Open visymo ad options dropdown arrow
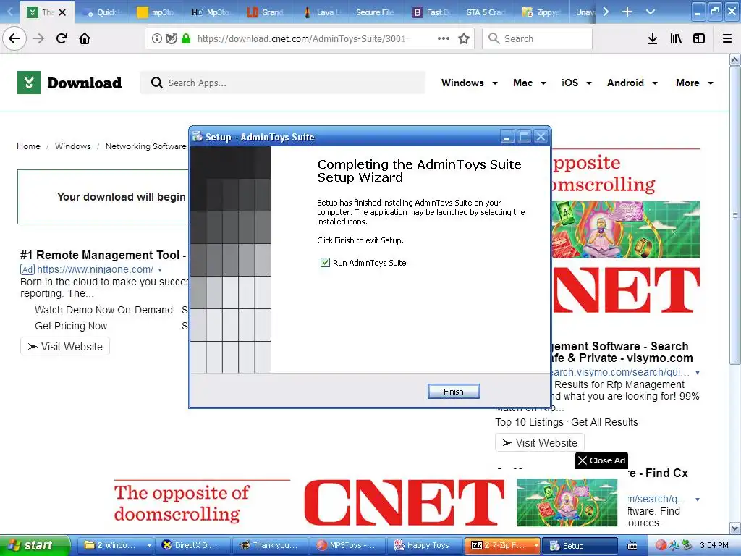This screenshot has height=556, width=741. click(698, 373)
